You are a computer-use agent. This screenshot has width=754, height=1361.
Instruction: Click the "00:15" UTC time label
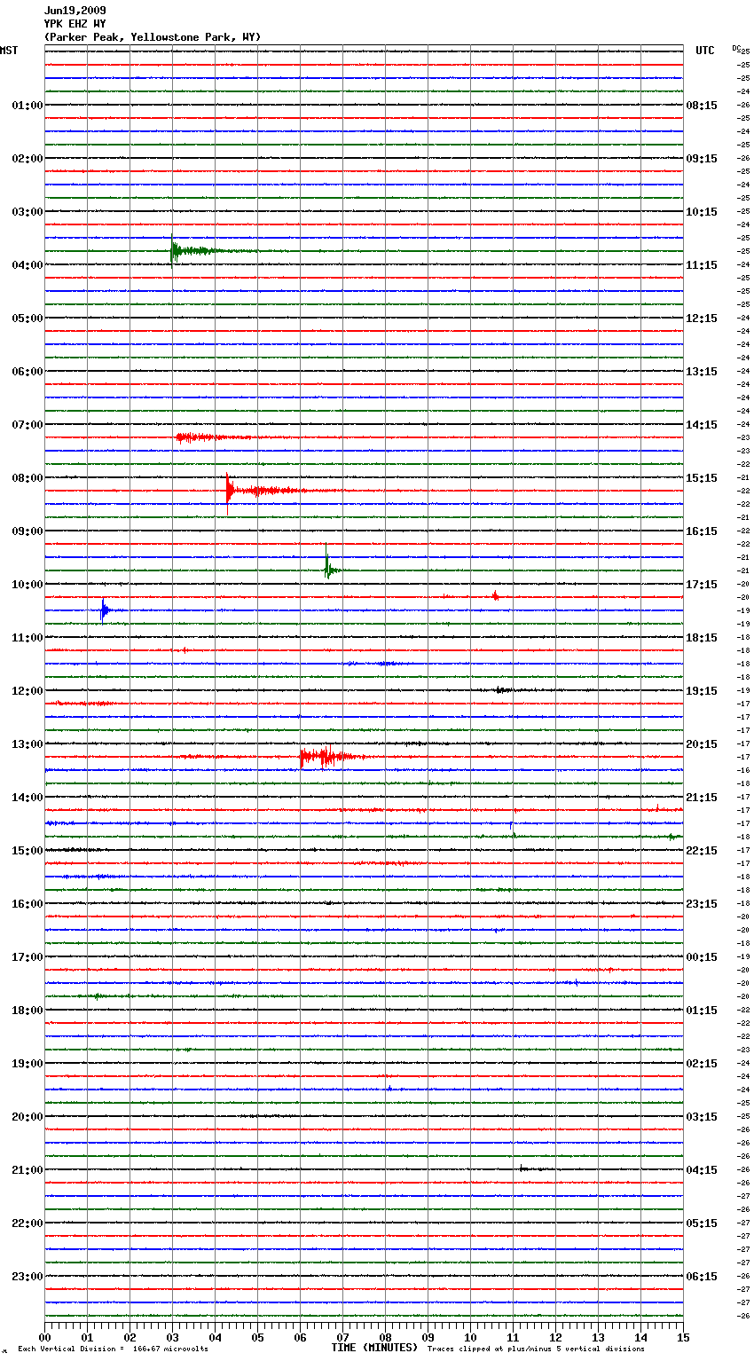tap(702, 957)
